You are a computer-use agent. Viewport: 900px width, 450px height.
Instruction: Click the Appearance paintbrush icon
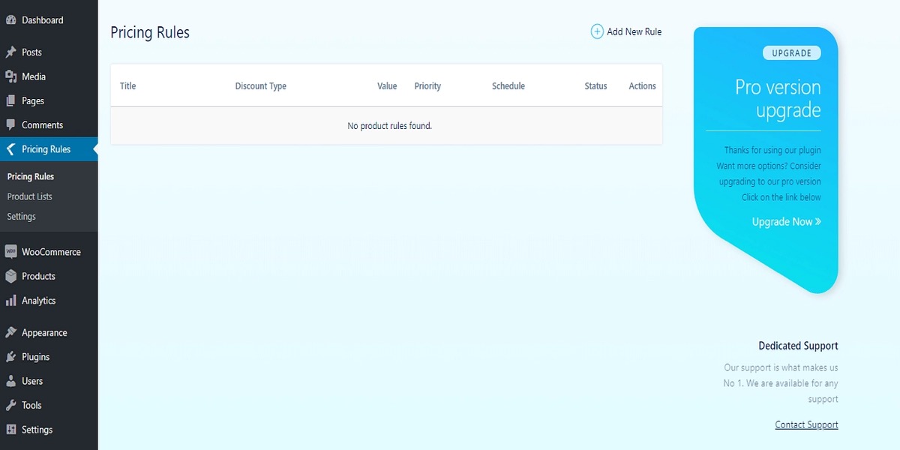click(x=10, y=333)
